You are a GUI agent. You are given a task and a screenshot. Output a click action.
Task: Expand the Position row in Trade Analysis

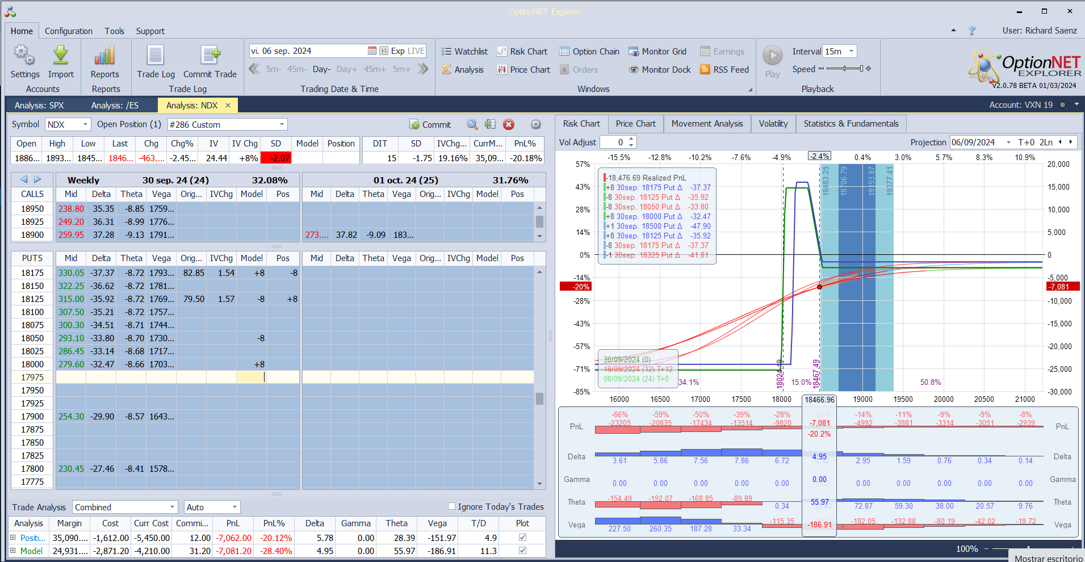click(x=13, y=538)
